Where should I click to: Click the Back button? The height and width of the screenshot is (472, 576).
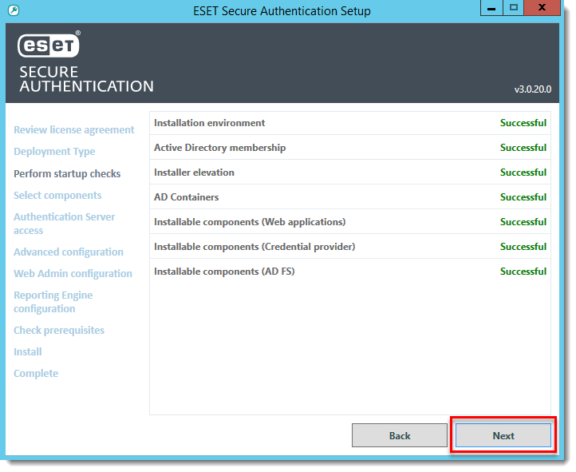click(400, 435)
